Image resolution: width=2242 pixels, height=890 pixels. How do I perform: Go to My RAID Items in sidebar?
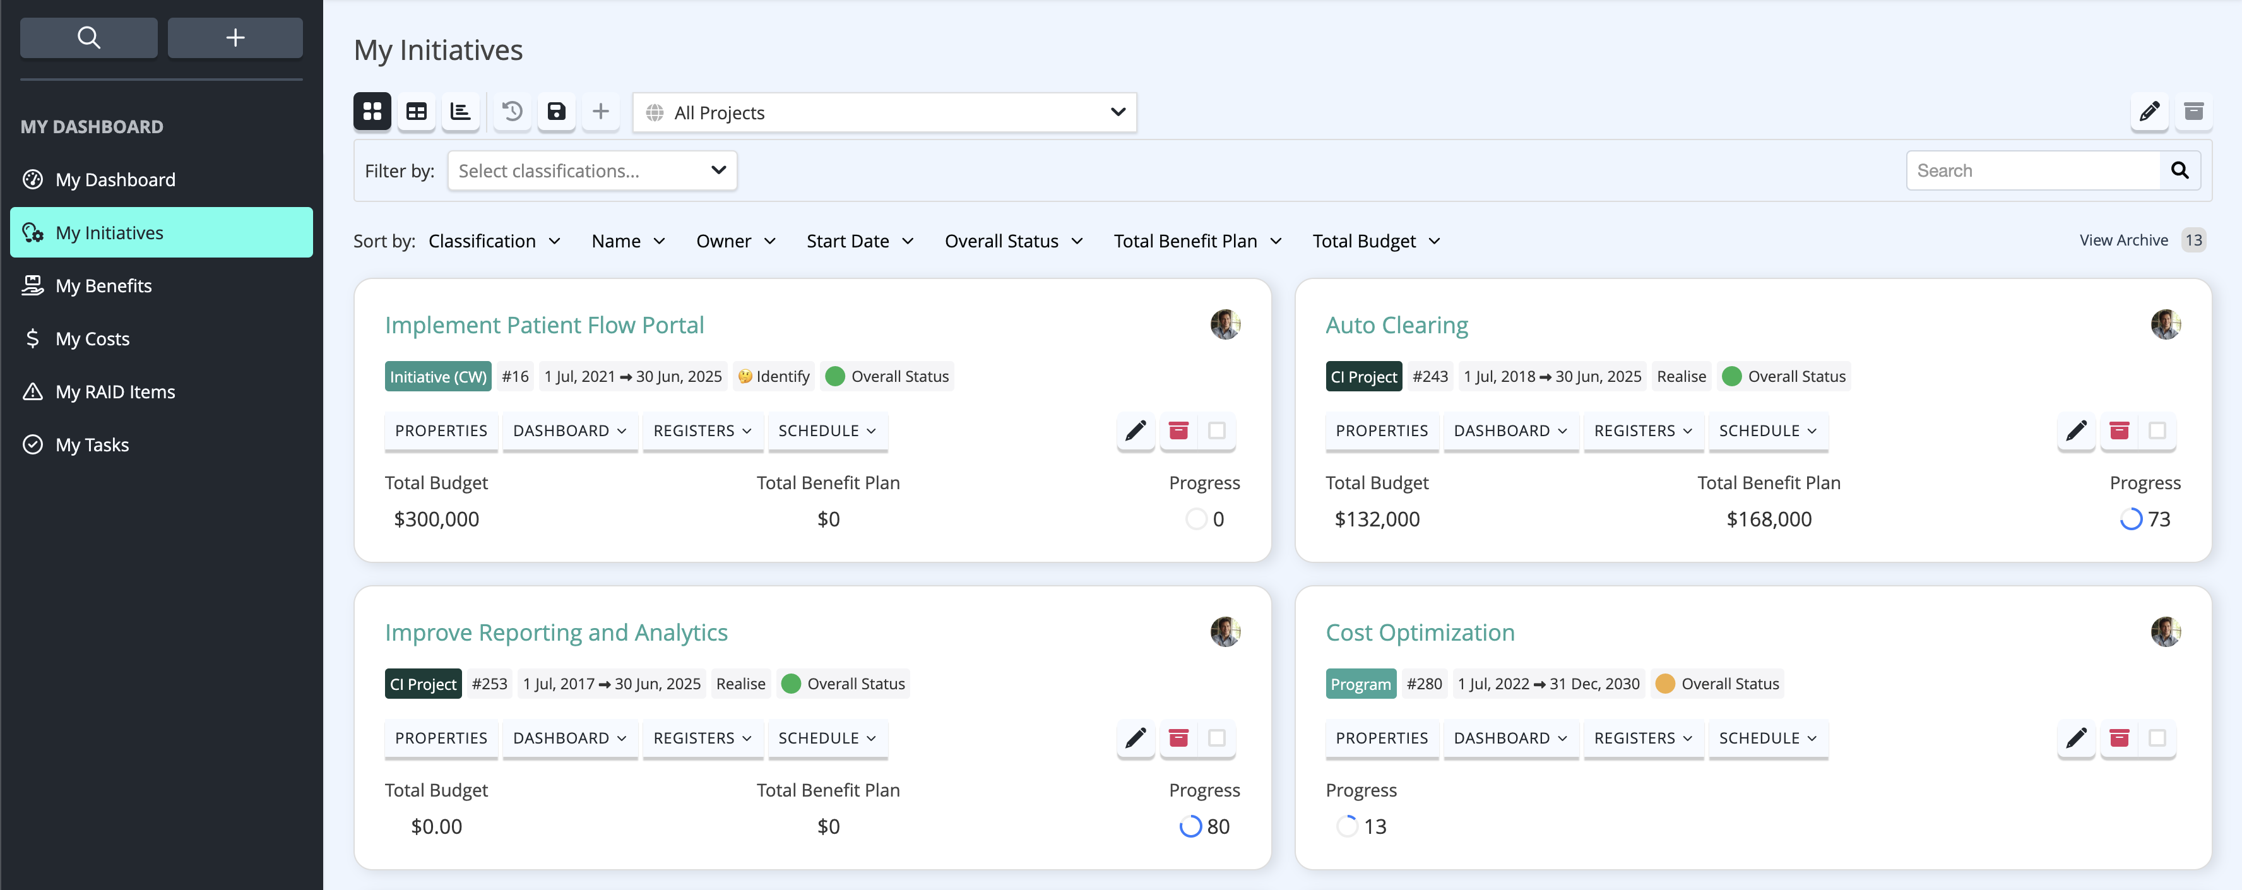pyautogui.click(x=115, y=391)
